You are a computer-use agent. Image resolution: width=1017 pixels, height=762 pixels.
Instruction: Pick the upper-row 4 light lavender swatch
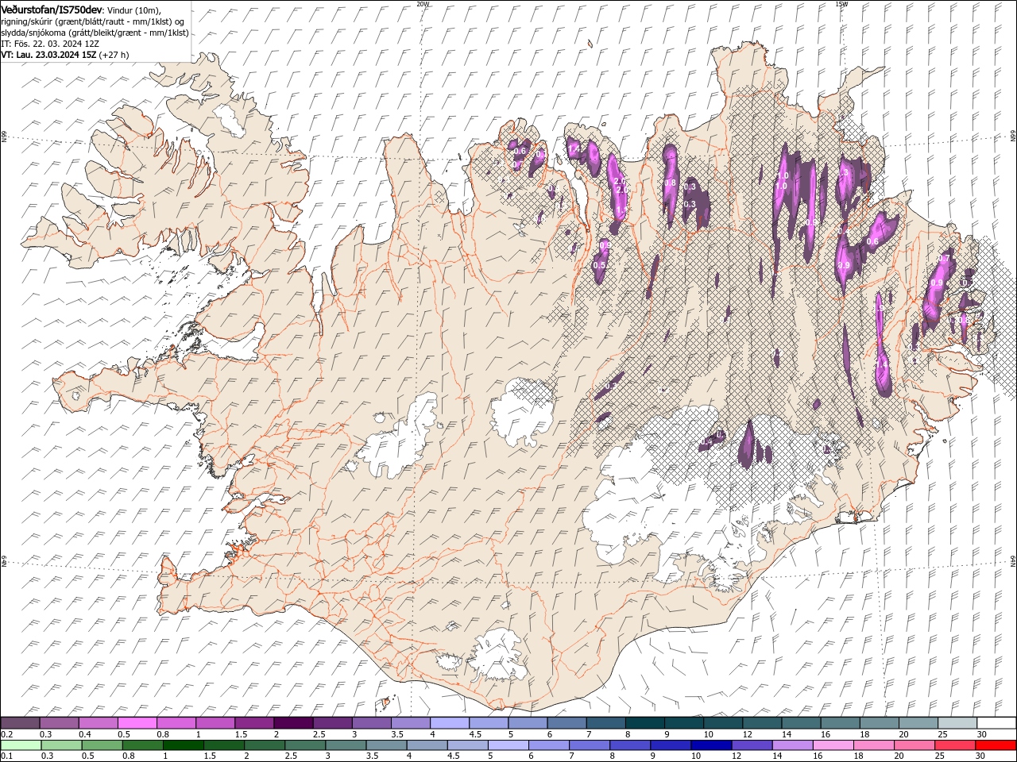coord(449,723)
